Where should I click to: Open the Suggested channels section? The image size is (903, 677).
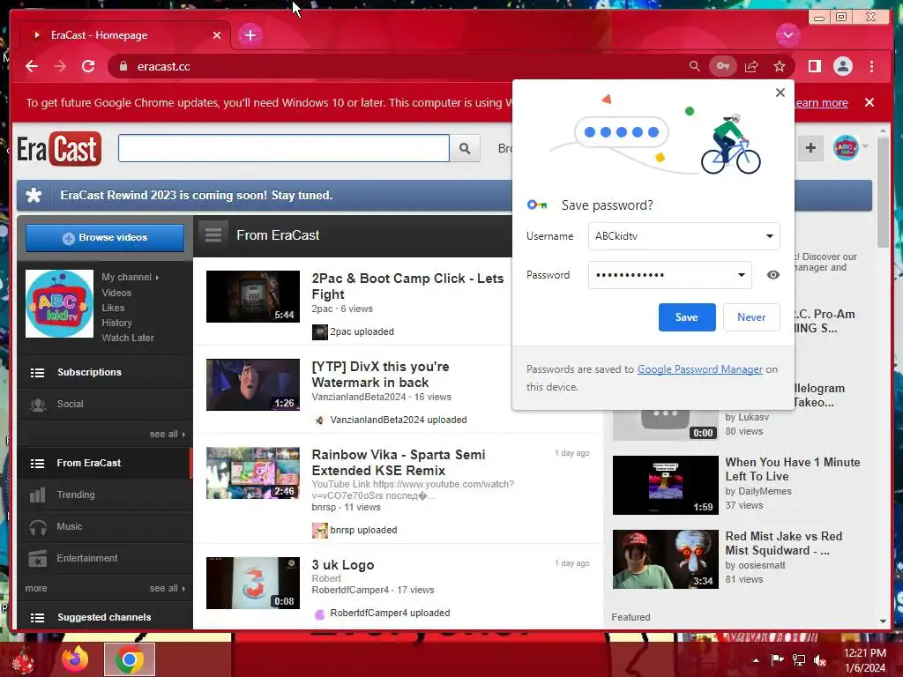[x=105, y=617]
